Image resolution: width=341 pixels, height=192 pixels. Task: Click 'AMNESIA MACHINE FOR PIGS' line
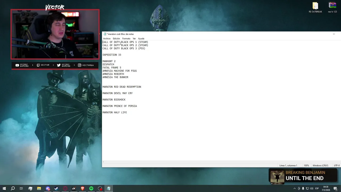120,71
